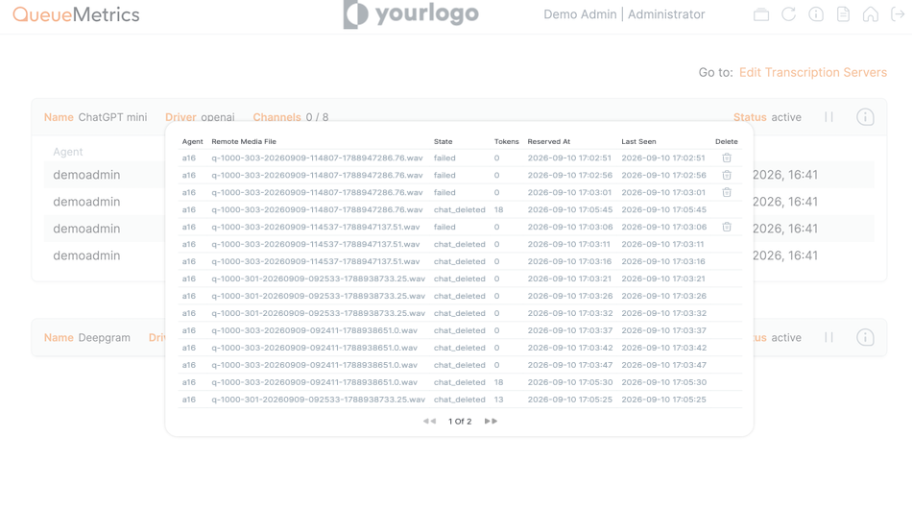Open the folder icon in the header

tap(760, 14)
